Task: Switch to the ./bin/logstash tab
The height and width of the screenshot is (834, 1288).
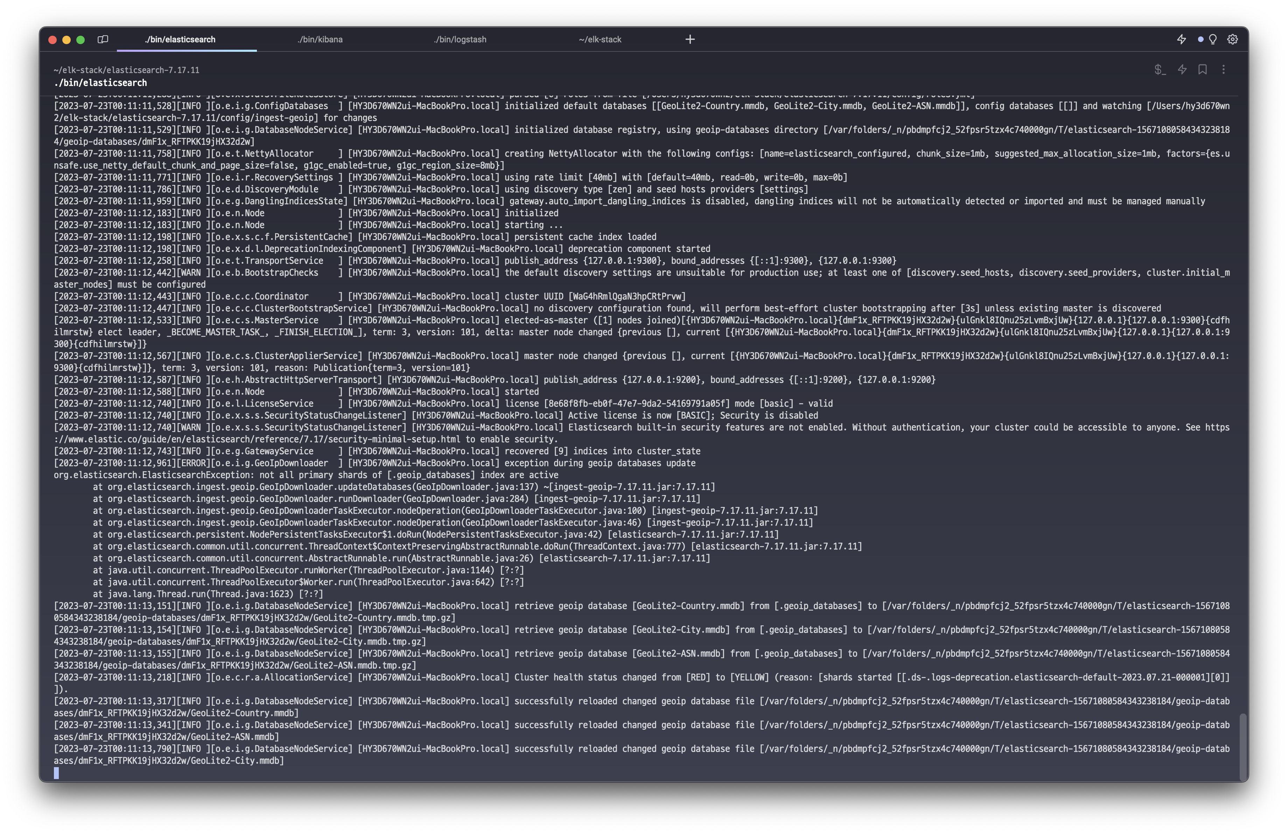Action: [x=460, y=40]
